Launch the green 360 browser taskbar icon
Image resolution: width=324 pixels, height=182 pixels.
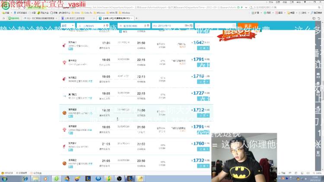click(x=56, y=178)
